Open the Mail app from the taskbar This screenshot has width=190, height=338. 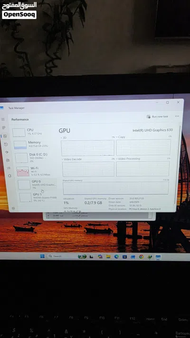pyautogui.click(x=133, y=257)
